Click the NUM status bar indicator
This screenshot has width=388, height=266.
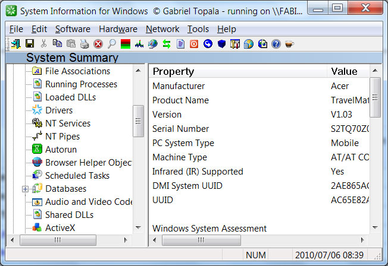256,255
